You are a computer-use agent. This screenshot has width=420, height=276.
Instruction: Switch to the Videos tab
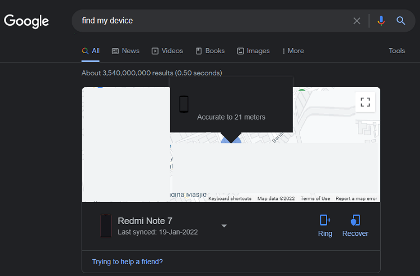click(167, 51)
